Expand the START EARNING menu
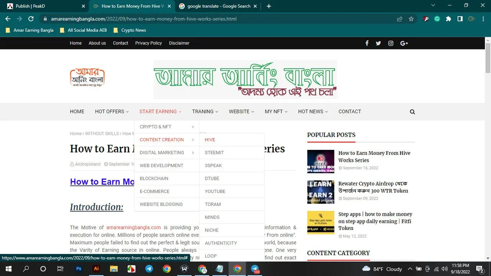Image resolution: width=491 pixels, height=276 pixels. [x=160, y=112]
